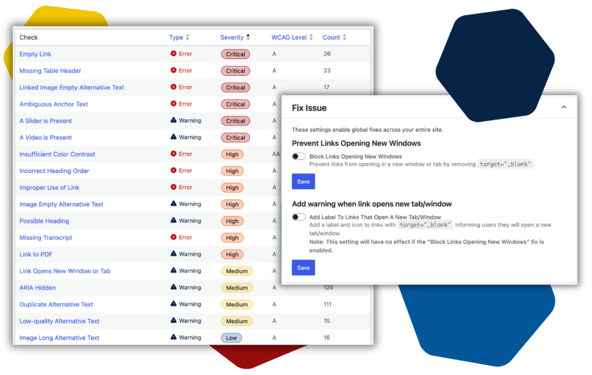Save the Prevent Links Opening New Windows setting
The width and height of the screenshot is (592, 375).
click(x=303, y=181)
